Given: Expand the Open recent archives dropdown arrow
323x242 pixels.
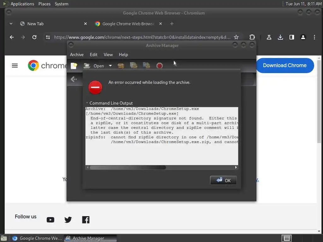Looking at the screenshot, I should pyautogui.click(x=110, y=66).
